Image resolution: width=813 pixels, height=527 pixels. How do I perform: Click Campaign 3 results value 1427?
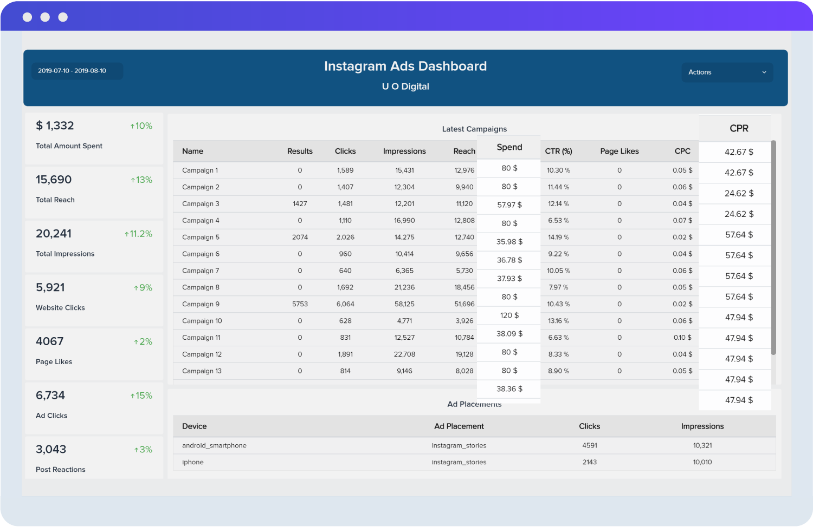coord(300,204)
